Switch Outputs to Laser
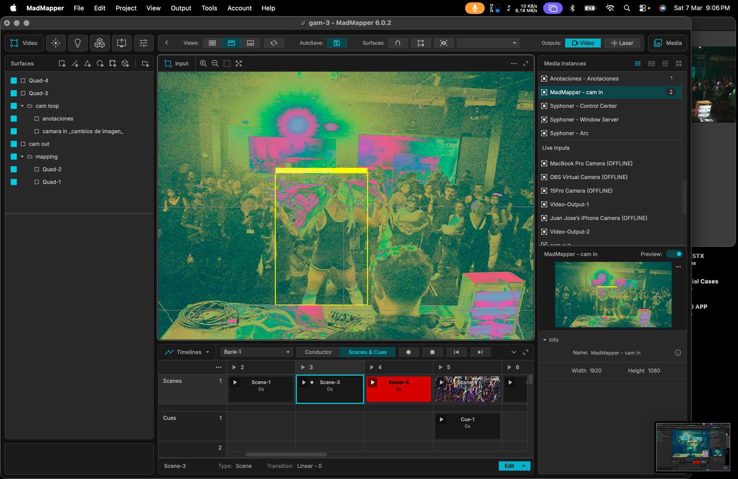Viewport: 738px width, 479px height. (622, 43)
